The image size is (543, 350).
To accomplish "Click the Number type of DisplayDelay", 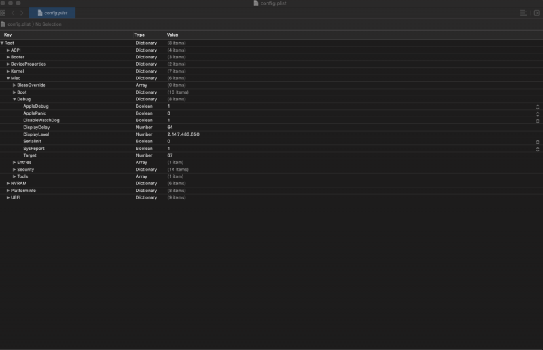I will coord(144,128).
